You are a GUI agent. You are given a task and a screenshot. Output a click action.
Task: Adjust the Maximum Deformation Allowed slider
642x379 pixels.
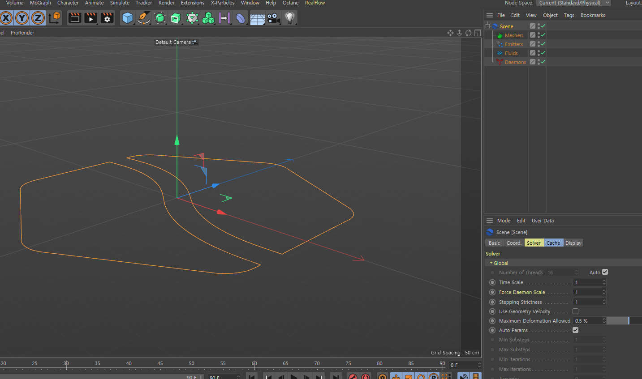[624, 321]
